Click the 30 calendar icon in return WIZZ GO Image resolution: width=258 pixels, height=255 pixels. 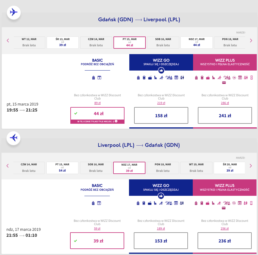pos(176,203)
